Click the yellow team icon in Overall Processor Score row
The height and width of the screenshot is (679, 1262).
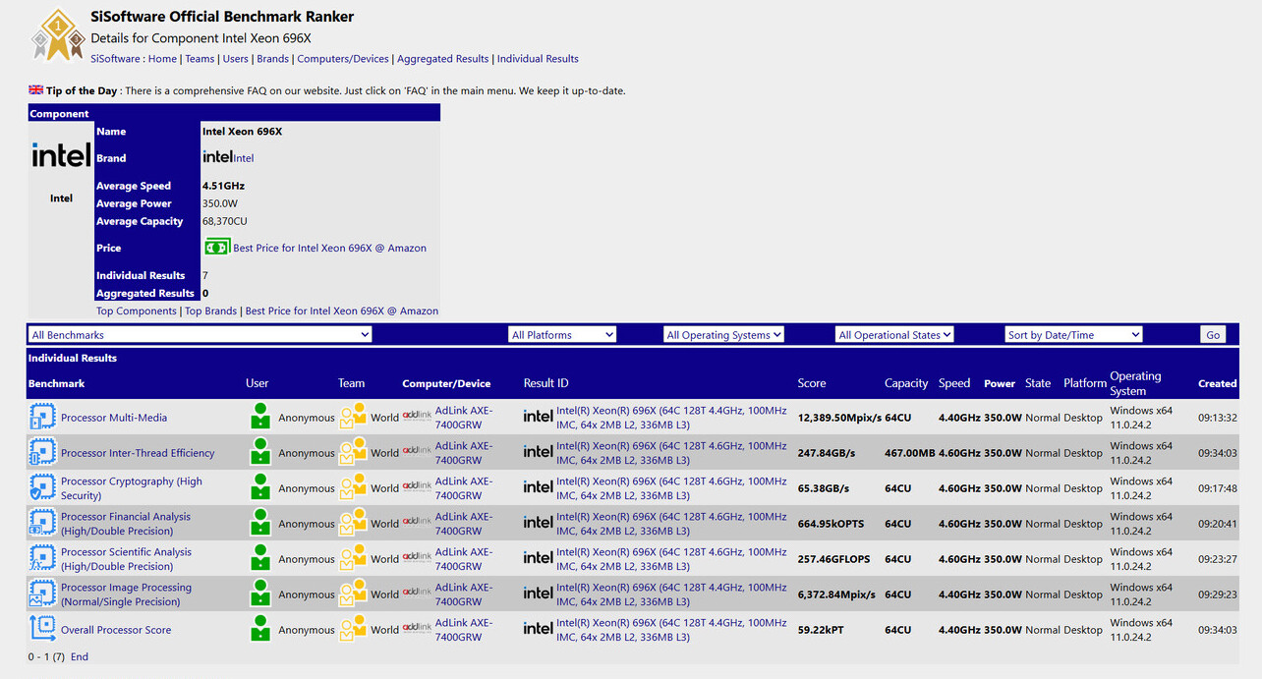point(353,629)
